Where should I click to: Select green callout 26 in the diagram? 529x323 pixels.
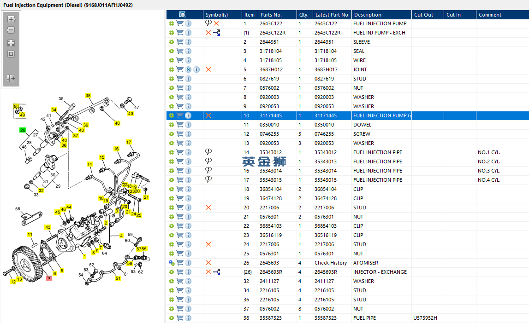pos(23,130)
